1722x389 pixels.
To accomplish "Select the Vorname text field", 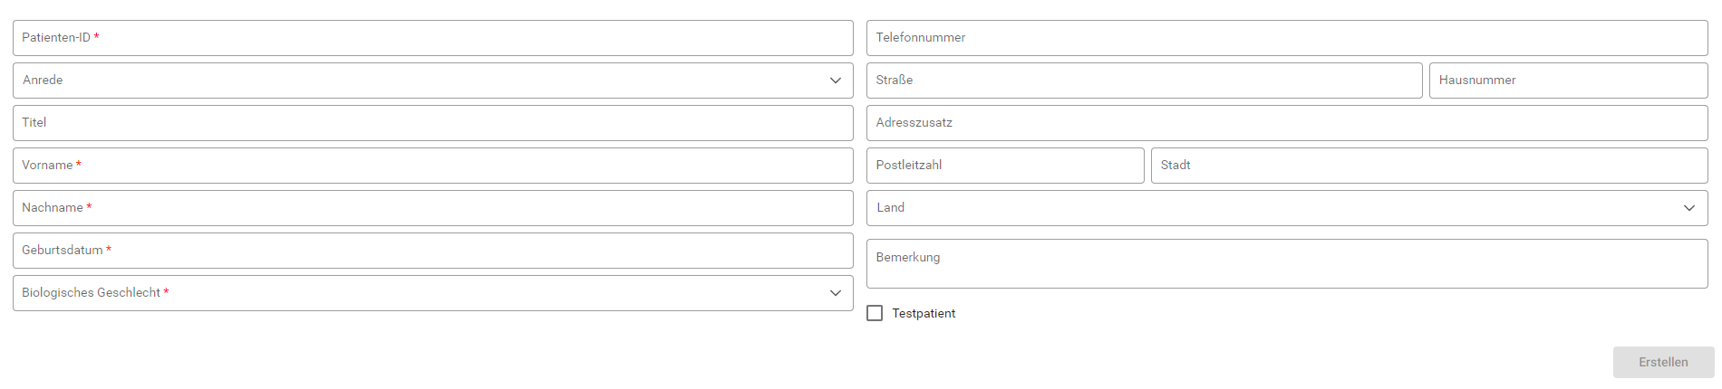I will pos(432,166).
